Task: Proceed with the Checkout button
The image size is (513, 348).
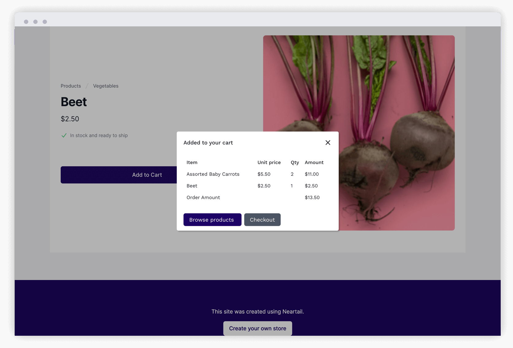Action: [262, 220]
